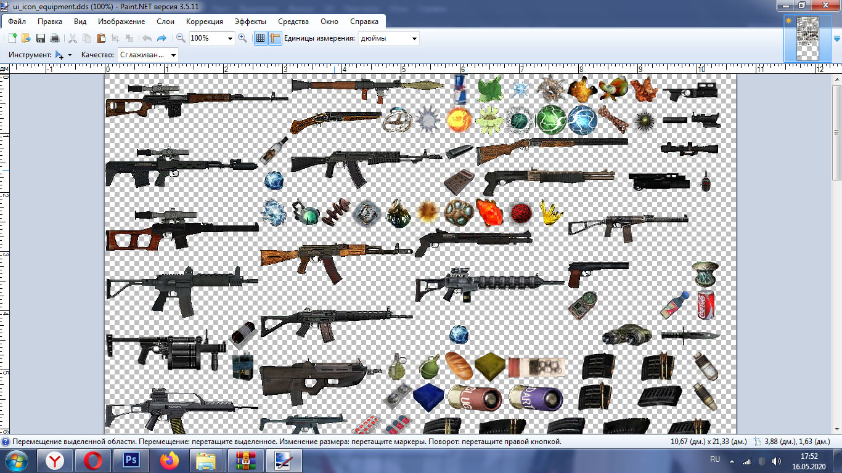Open the zoom percentage dropdown
This screenshot has height=473, width=842.
231,38
